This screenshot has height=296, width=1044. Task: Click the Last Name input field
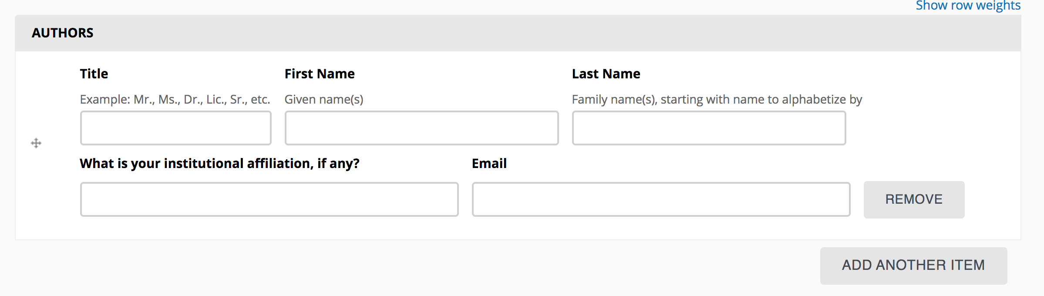point(708,128)
